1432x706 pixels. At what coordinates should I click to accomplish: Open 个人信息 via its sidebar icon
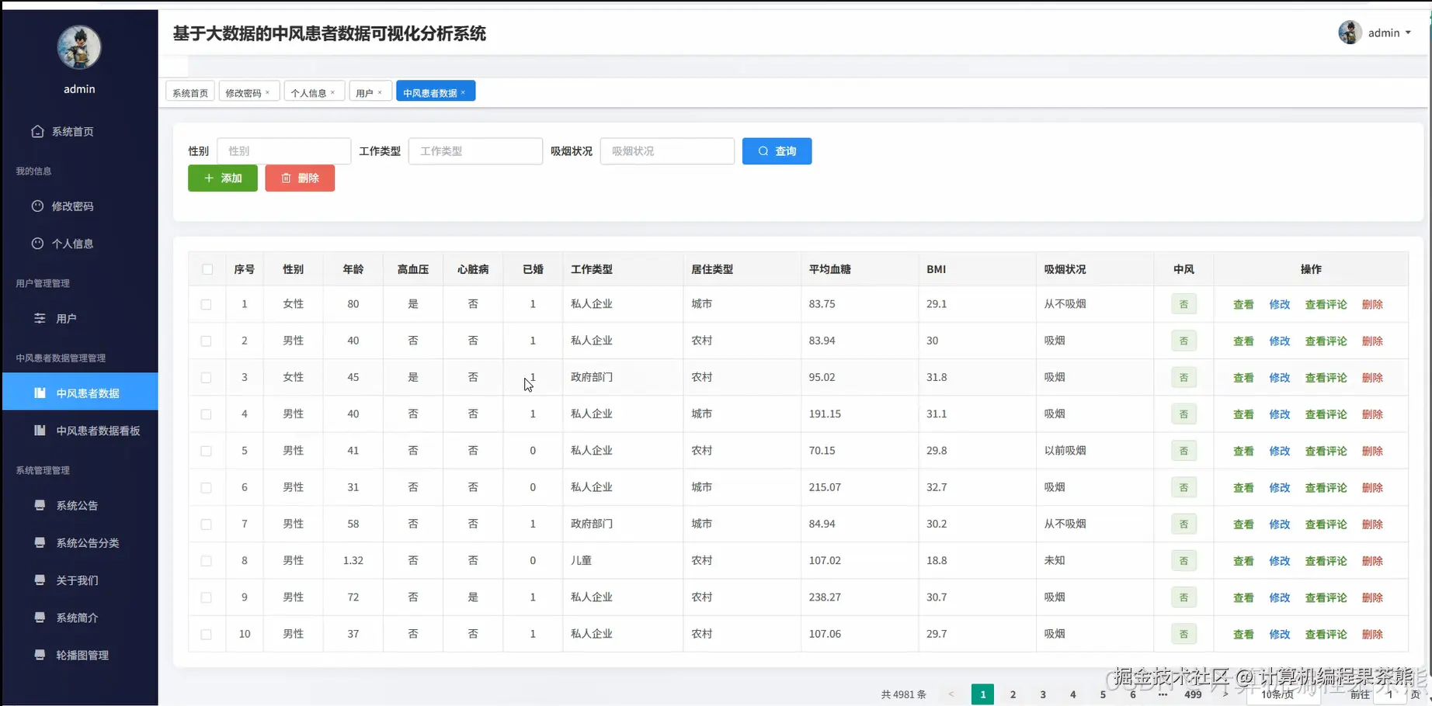point(37,243)
